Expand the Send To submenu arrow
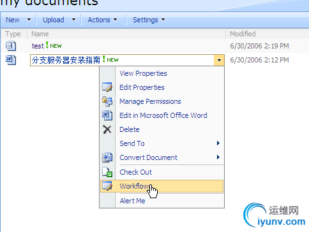 [218, 143]
